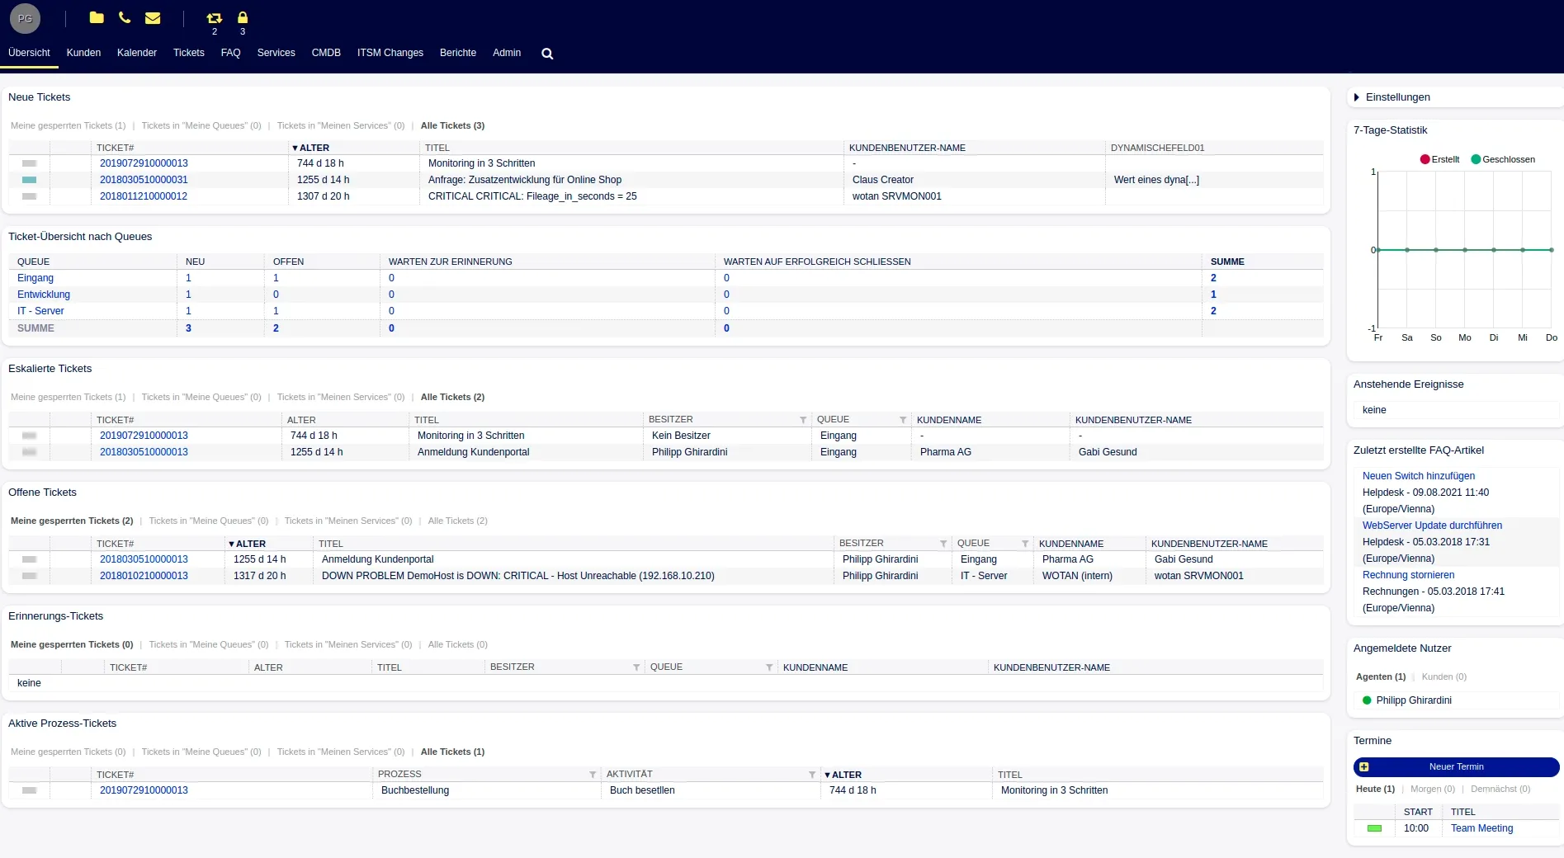
Task: Click Queue filter icon in Eskalierte Tickets
Action: pyautogui.click(x=903, y=420)
